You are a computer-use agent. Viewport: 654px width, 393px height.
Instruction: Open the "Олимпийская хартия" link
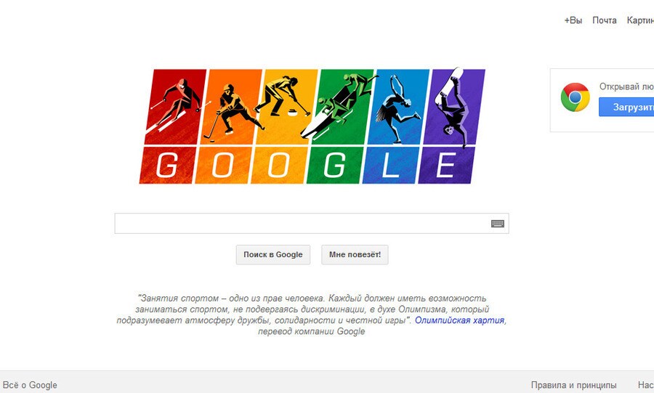[x=459, y=320]
